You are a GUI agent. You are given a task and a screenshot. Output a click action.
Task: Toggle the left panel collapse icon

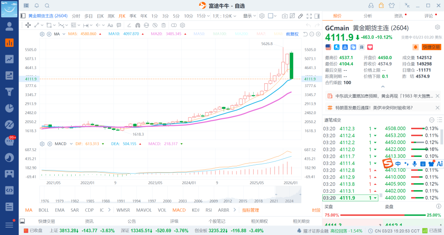(23, 16)
